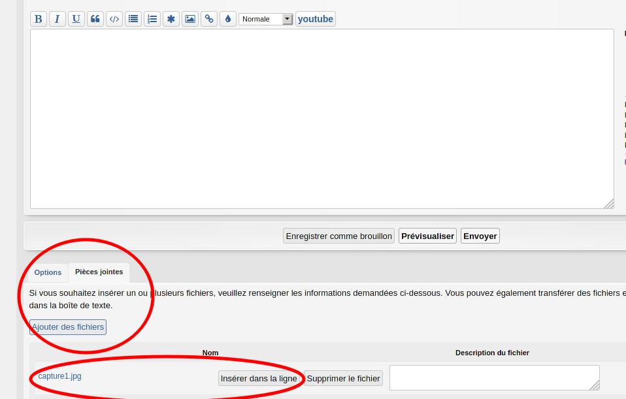Click in the file description field

[493, 377]
